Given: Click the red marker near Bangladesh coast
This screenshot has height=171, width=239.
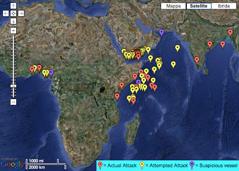Looking at the screenshot, I should click(x=230, y=32).
